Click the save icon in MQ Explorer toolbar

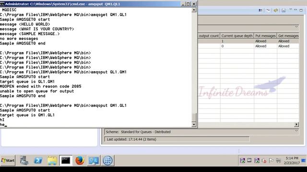283,10
